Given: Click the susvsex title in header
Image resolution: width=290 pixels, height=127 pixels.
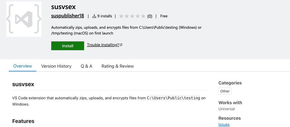Looking at the screenshot, I should pyautogui.click(x=63, y=6).
